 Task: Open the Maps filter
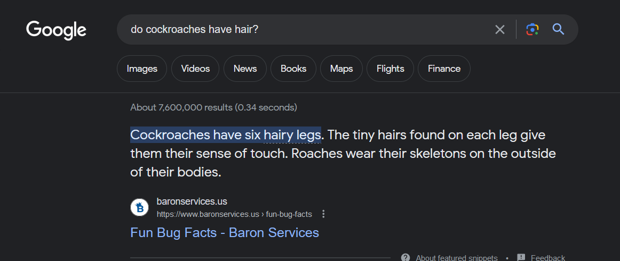(341, 69)
